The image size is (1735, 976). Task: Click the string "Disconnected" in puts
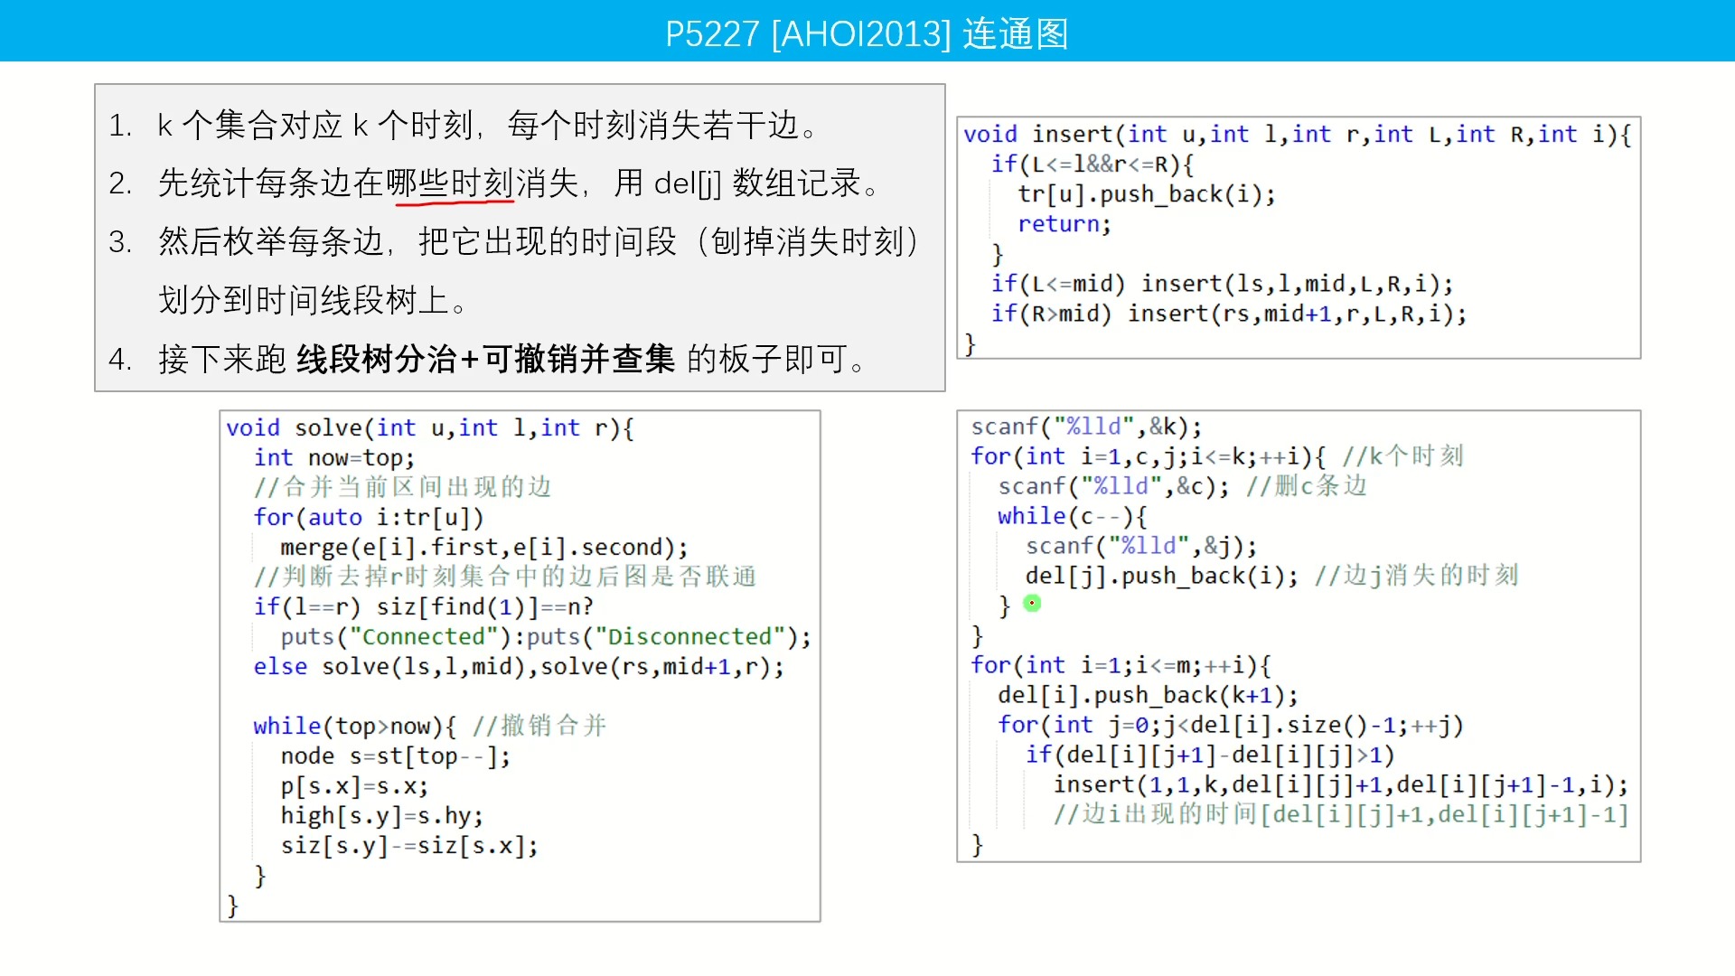point(690,636)
